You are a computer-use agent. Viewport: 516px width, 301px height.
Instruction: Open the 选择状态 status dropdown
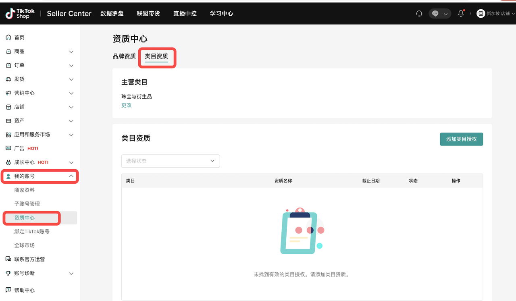170,161
